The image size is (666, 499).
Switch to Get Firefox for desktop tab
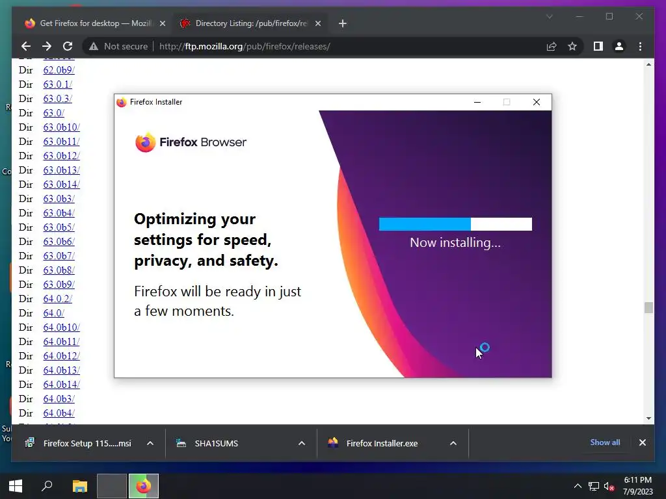point(95,23)
